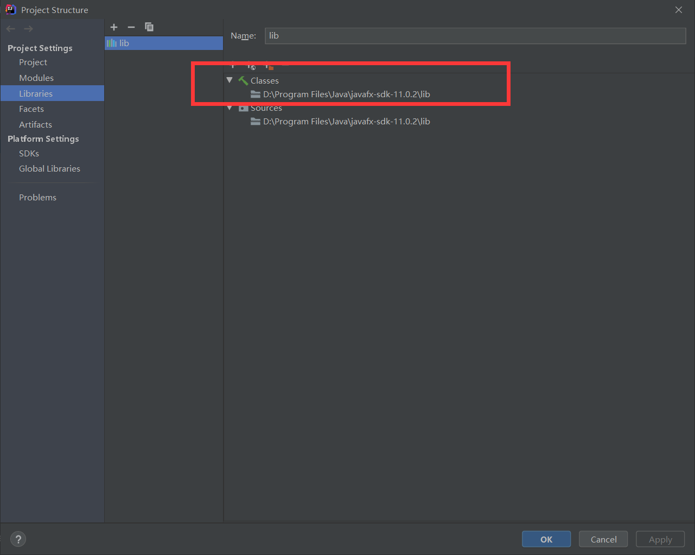Image resolution: width=695 pixels, height=555 pixels.
Task: Collapse the Classes node
Action: tap(229, 80)
